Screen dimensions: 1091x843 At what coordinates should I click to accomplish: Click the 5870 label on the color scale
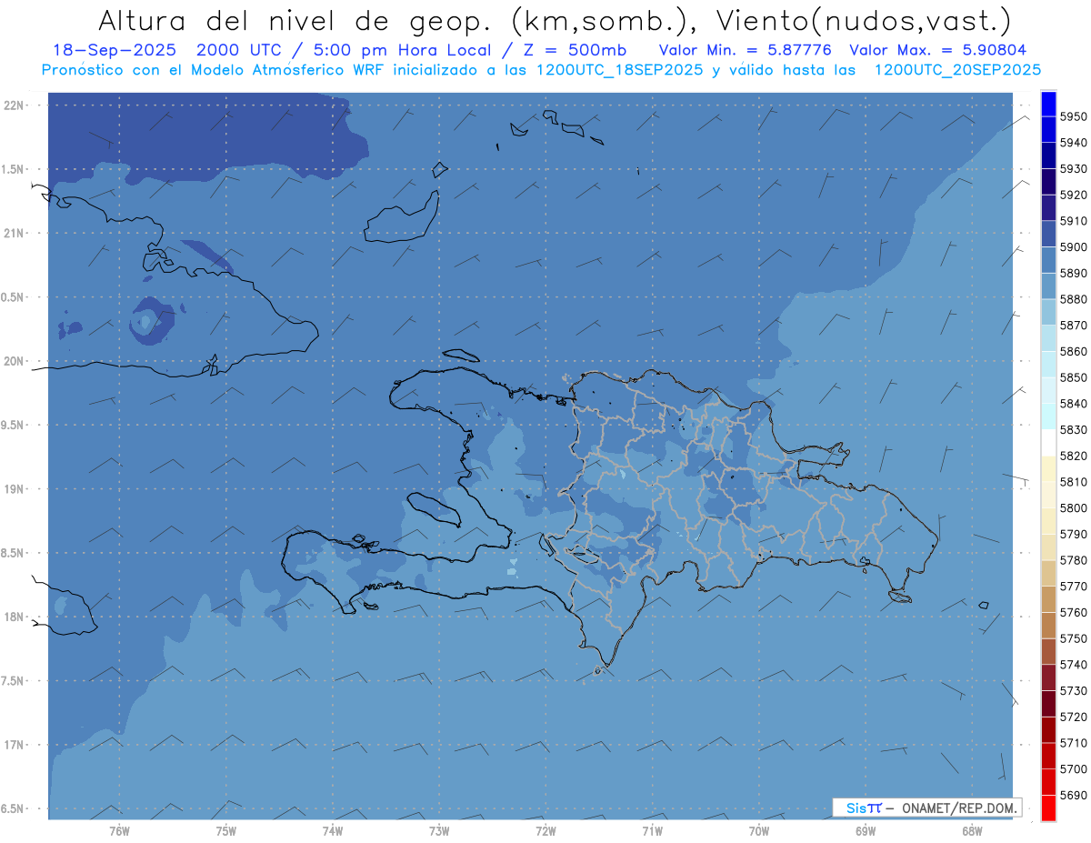click(x=1073, y=325)
